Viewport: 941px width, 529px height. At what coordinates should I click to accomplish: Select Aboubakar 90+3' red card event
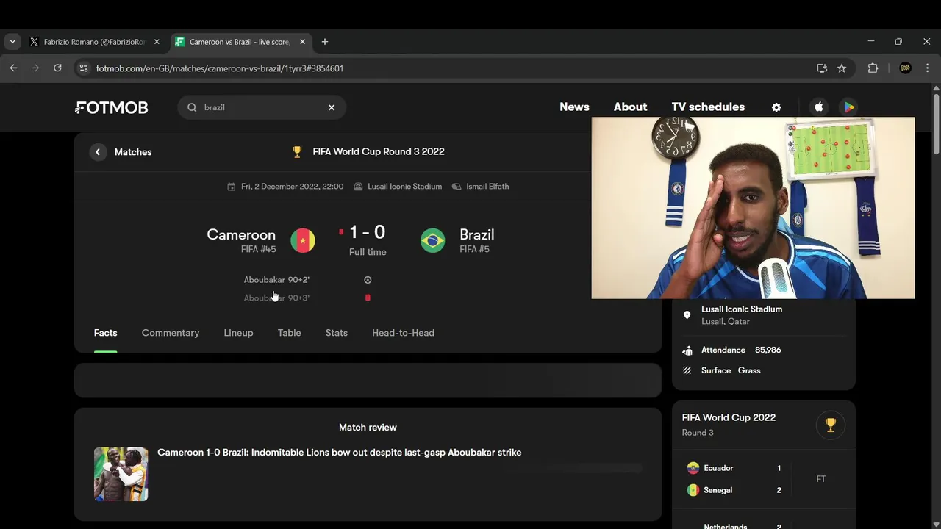pos(276,298)
